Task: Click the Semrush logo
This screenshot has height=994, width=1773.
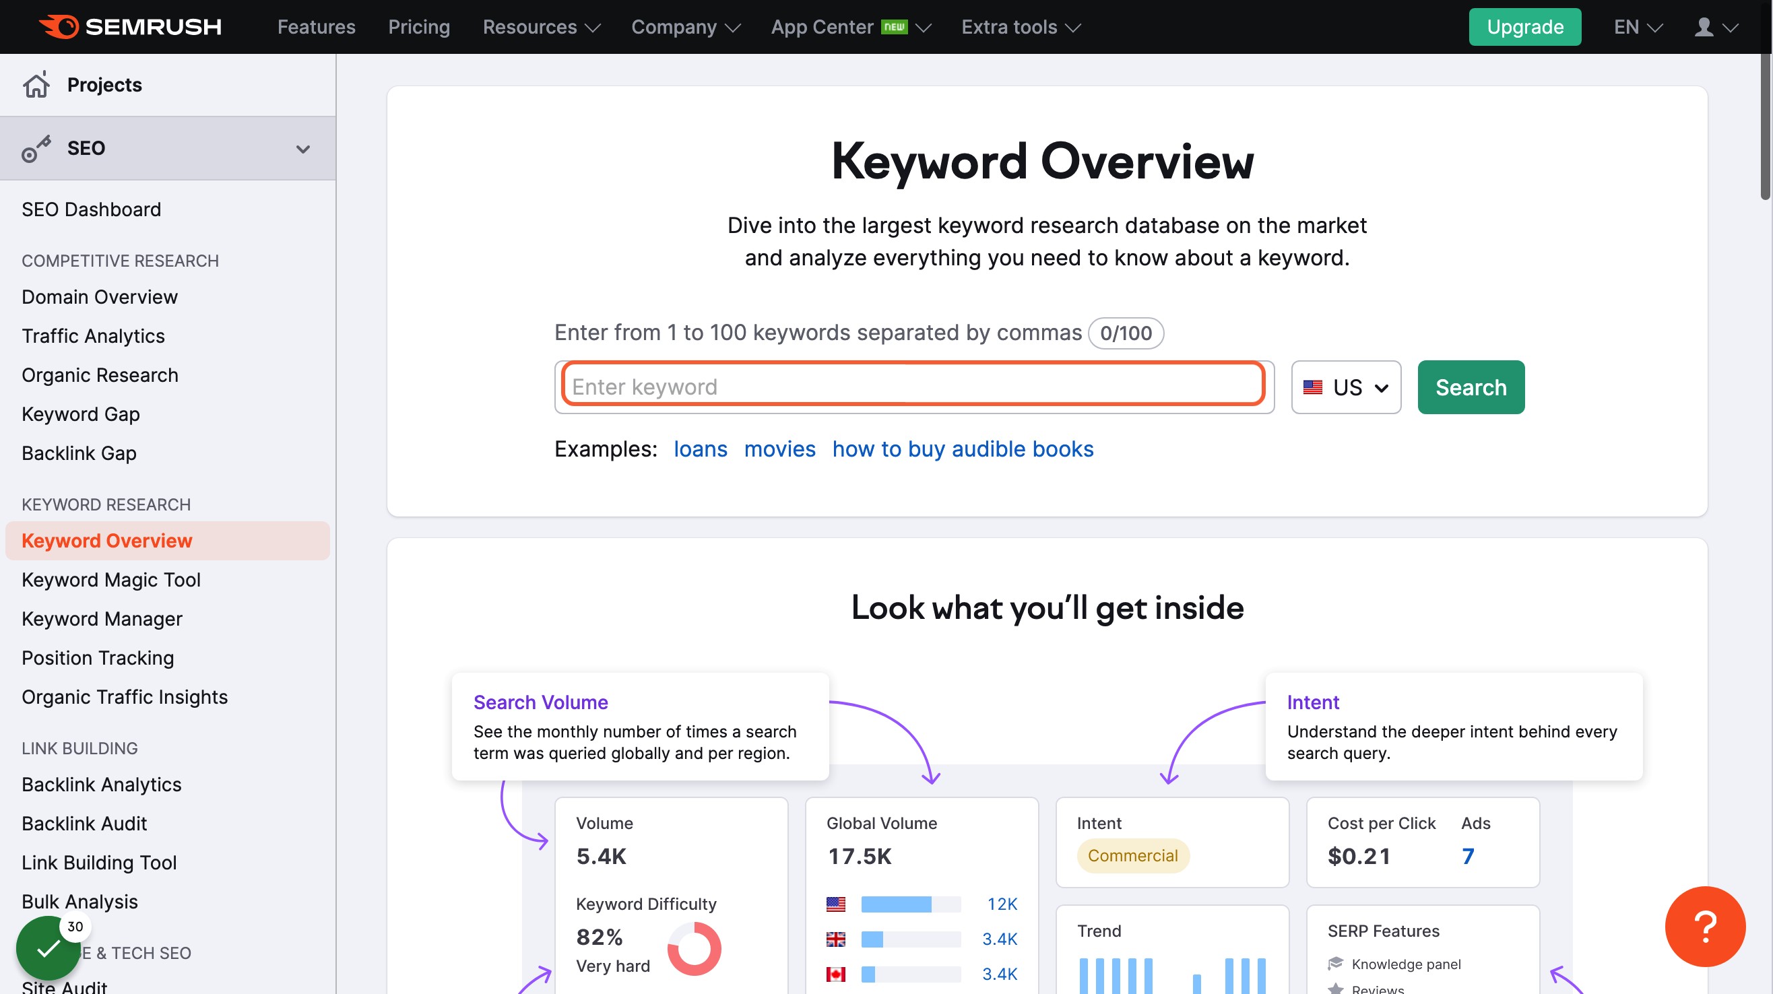Action: point(130,27)
